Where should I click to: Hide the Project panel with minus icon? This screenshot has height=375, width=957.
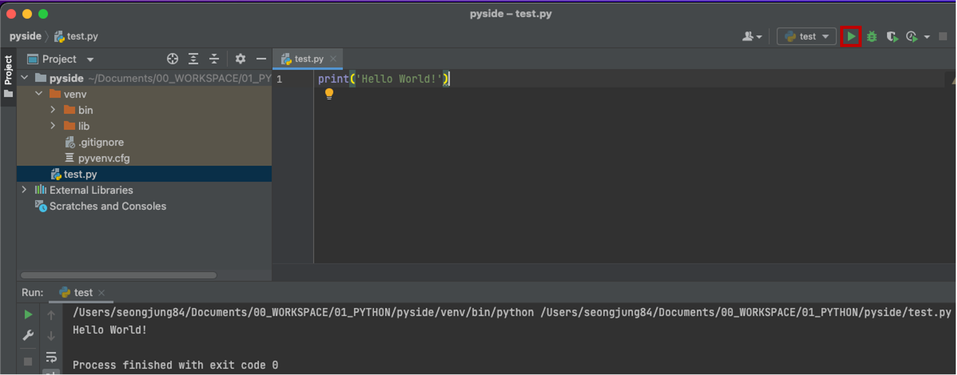click(x=261, y=59)
